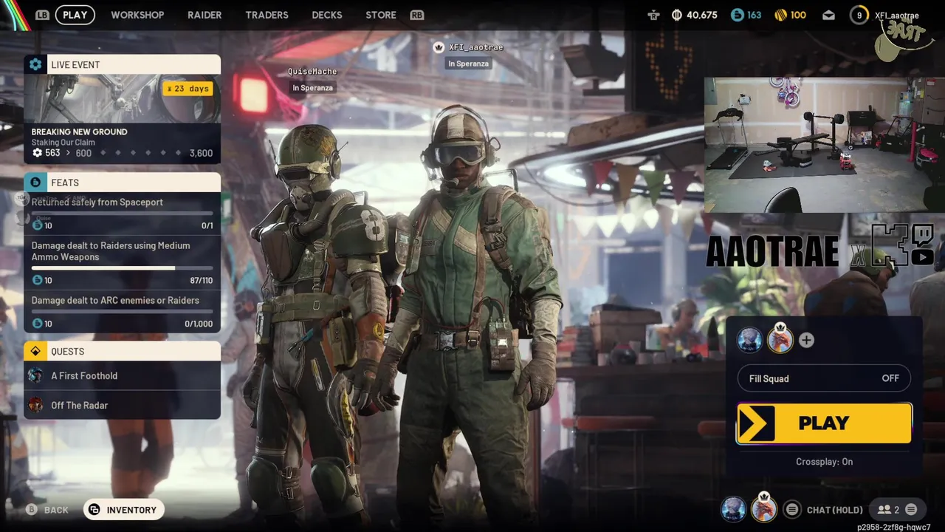Image resolution: width=945 pixels, height=532 pixels.
Task: Open the INVENTORY button
Action: click(x=124, y=510)
